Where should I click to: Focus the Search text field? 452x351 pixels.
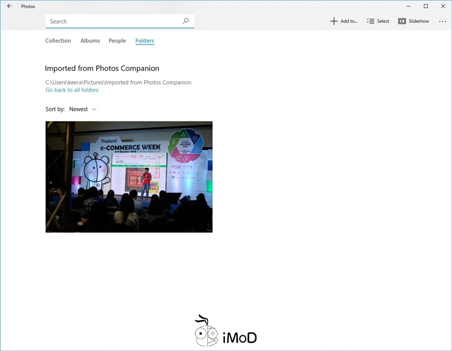coord(113,21)
